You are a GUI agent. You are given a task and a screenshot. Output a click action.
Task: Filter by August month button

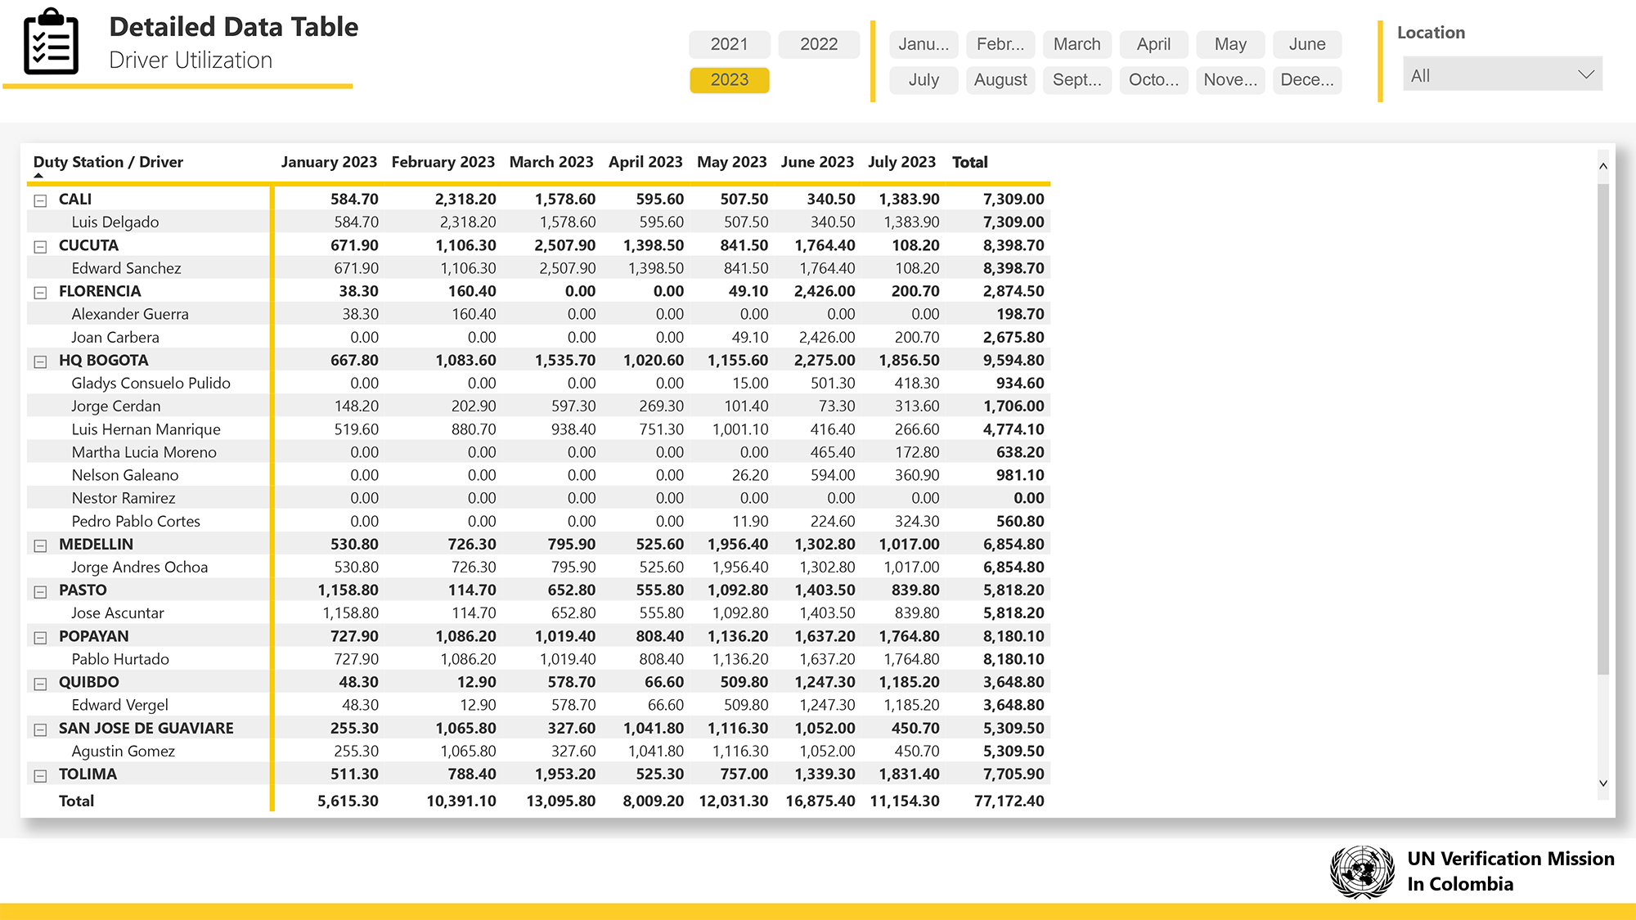tap(1000, 80)
